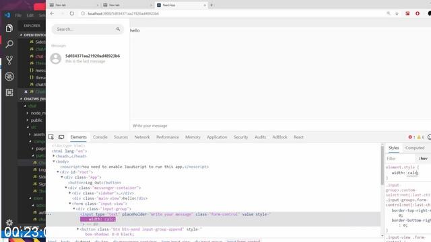431x242 pixels.
Task: Select the conversation 5d034371aa21920ad48923b6
Action: coord(88,58)
